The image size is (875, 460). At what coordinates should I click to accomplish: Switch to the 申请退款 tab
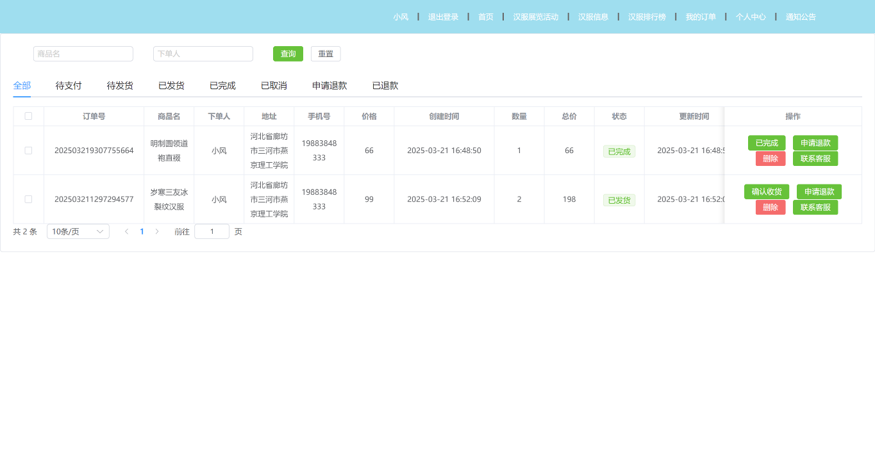pos(329,85)
